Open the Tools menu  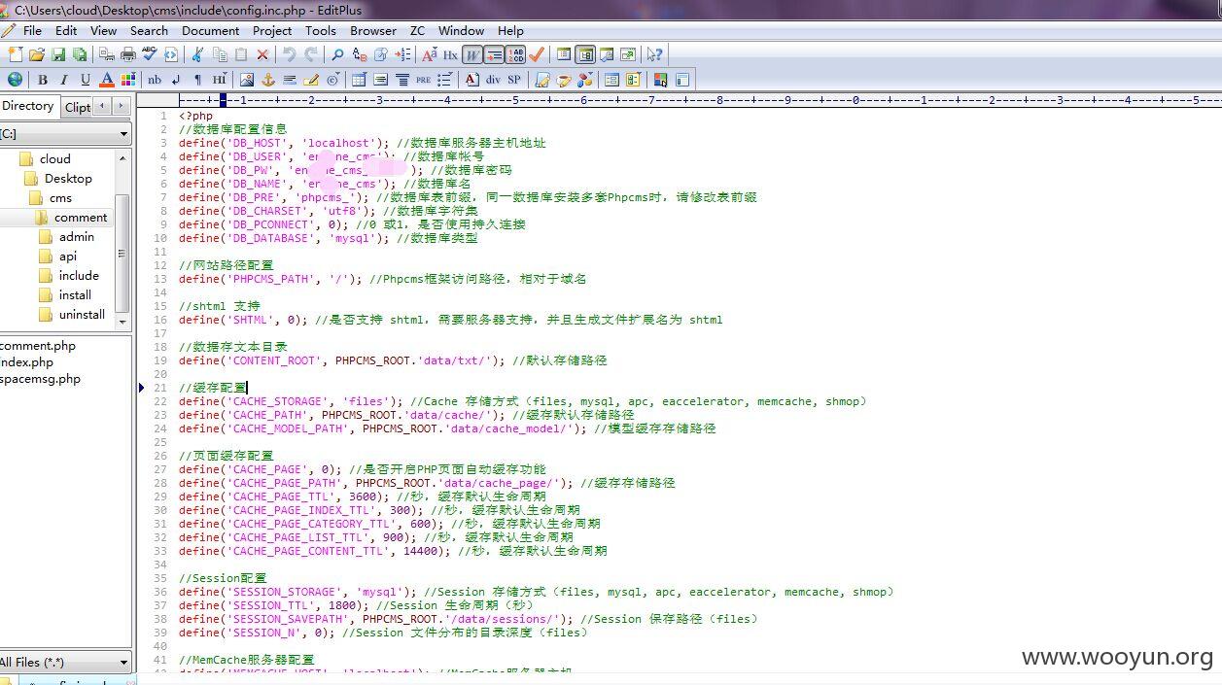tap(321, 30)
